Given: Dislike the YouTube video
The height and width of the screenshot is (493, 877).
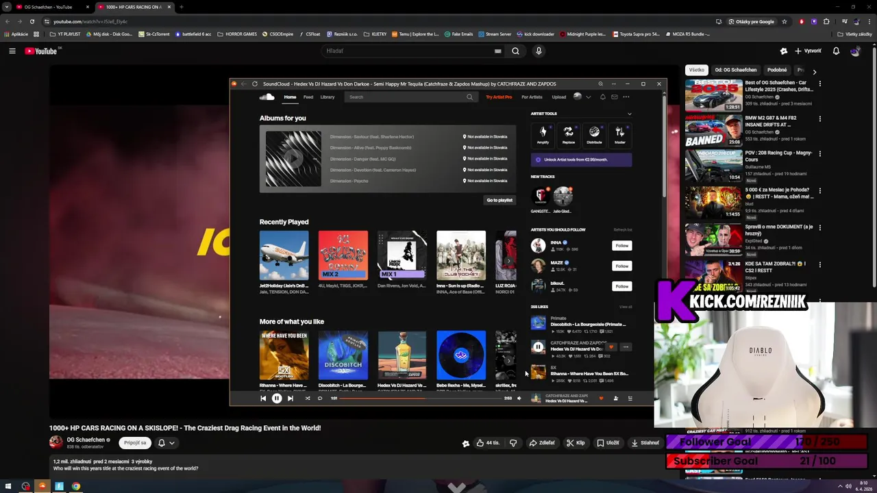Looking at the screenshot, I should click(513, 443).
